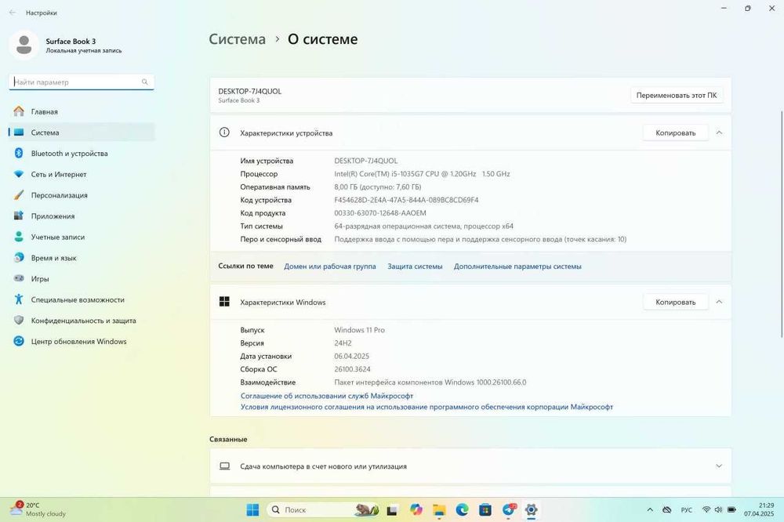
Task: Open the Windows Start menu
Action: tap(253, 509)
